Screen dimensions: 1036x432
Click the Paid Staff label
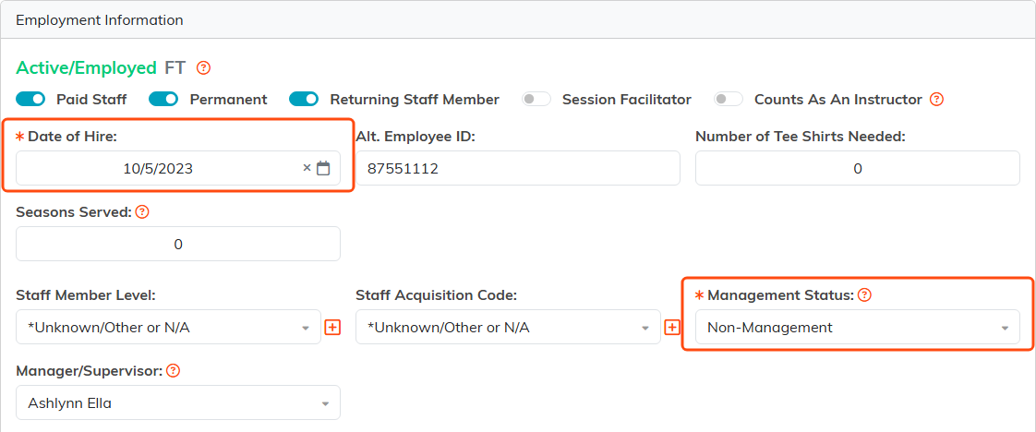tap(91, 99)
